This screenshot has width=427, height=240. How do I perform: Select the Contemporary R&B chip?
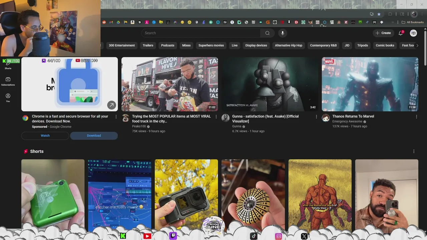coord(323,45)
